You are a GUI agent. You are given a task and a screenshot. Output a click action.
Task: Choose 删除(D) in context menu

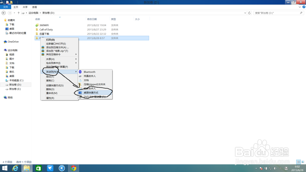coord(60,89)
